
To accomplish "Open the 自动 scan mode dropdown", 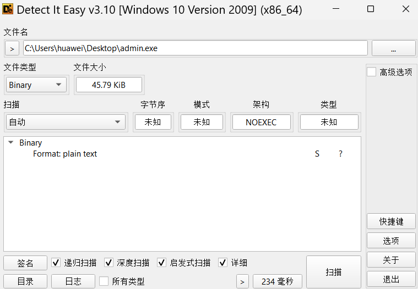I will [66, 122].
